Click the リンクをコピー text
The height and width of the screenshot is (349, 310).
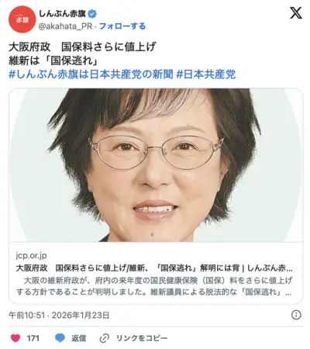(142, 338)
